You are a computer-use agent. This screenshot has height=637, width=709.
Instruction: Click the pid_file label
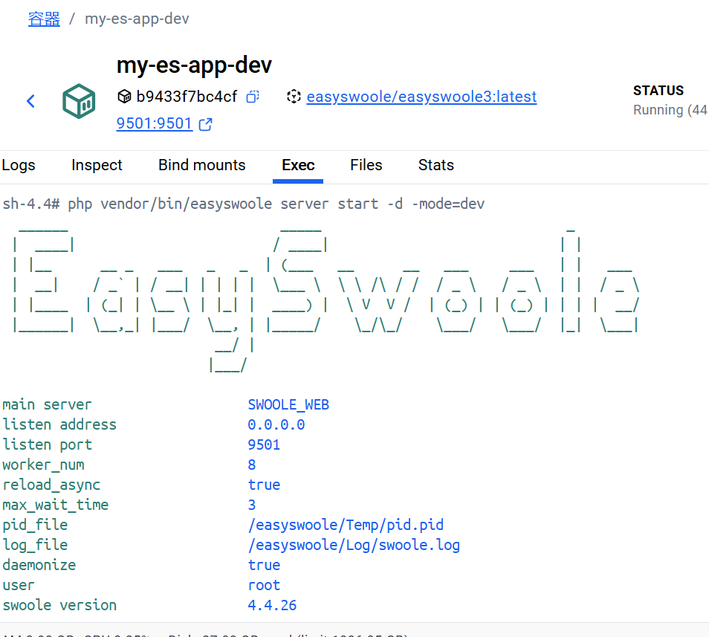click(x=35, y=525)
